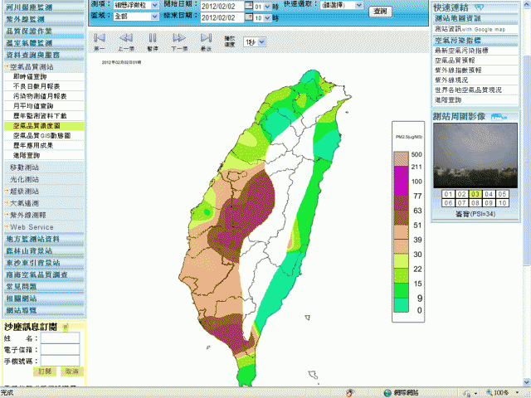Screen dimensions: 531x398
Task: Select webcam image number 08
Action: click(x=475, y=202)
